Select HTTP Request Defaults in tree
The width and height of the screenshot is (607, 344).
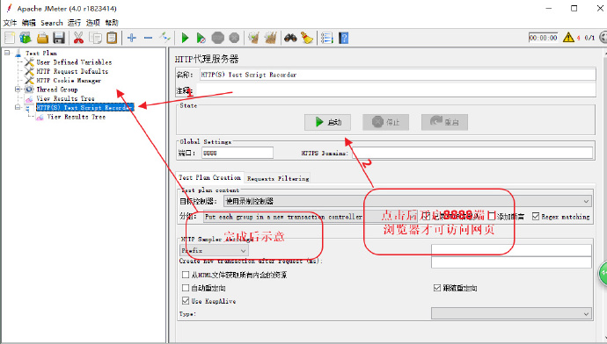coord(72,71)
